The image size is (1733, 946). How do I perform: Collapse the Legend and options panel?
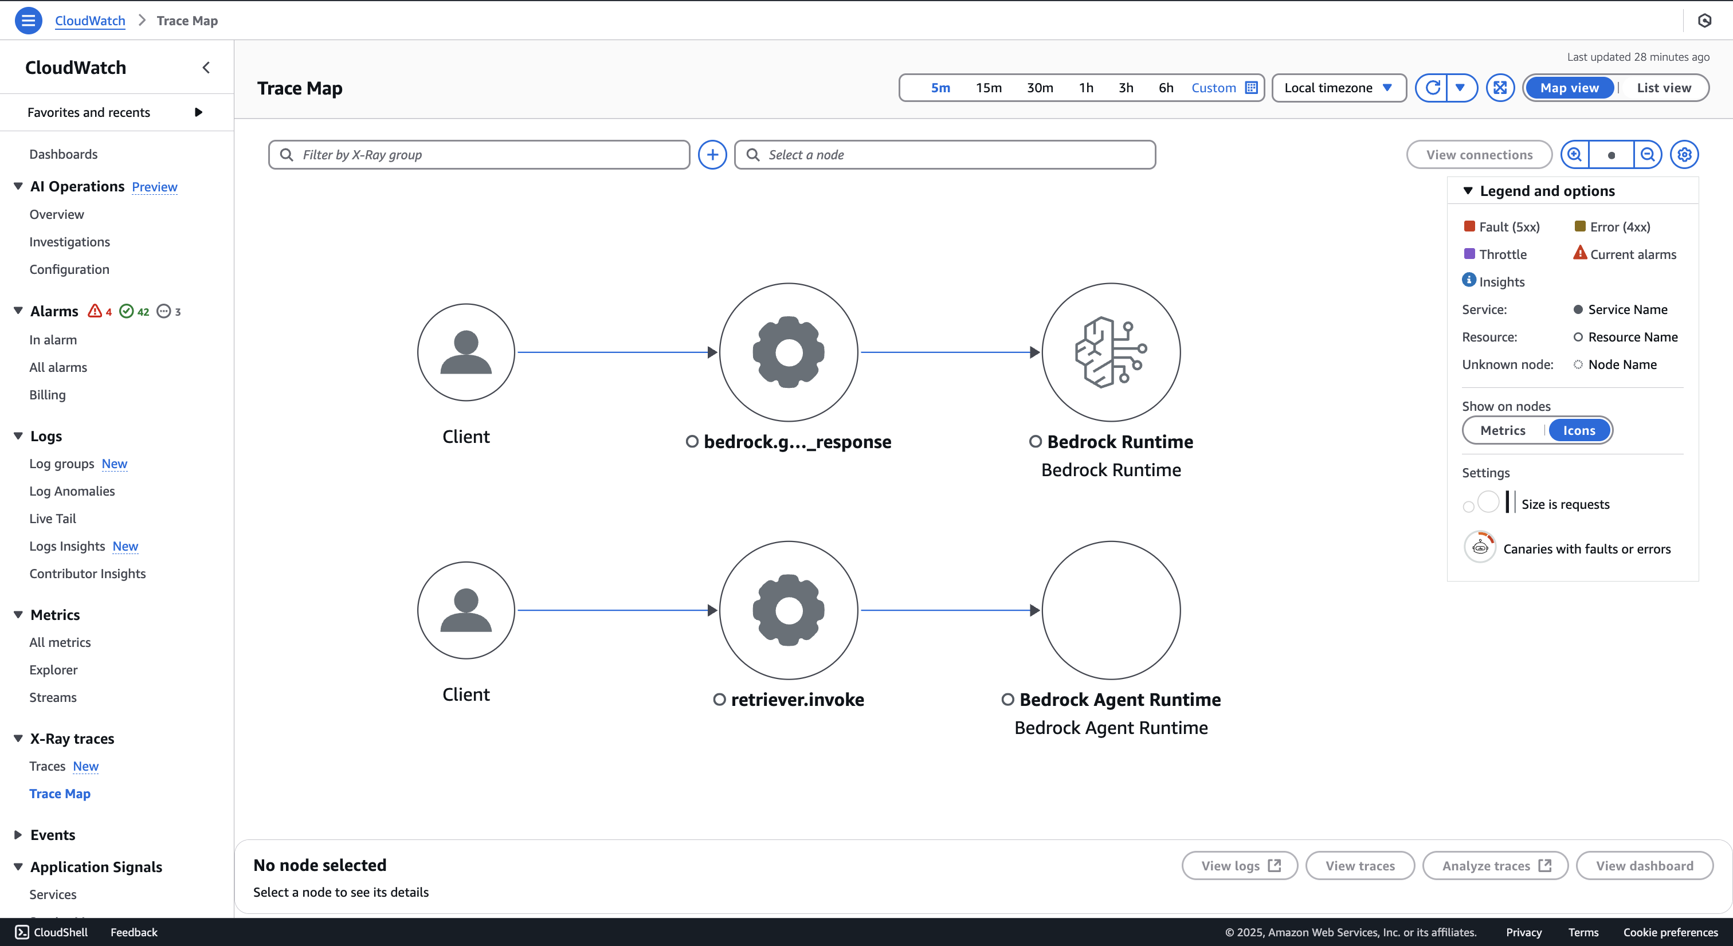tap(1468, 191)
